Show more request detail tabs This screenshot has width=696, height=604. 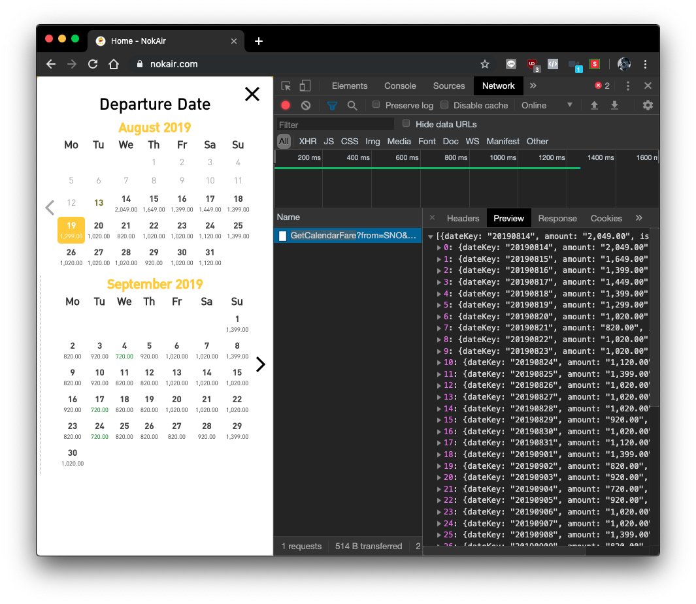(638, 217)
